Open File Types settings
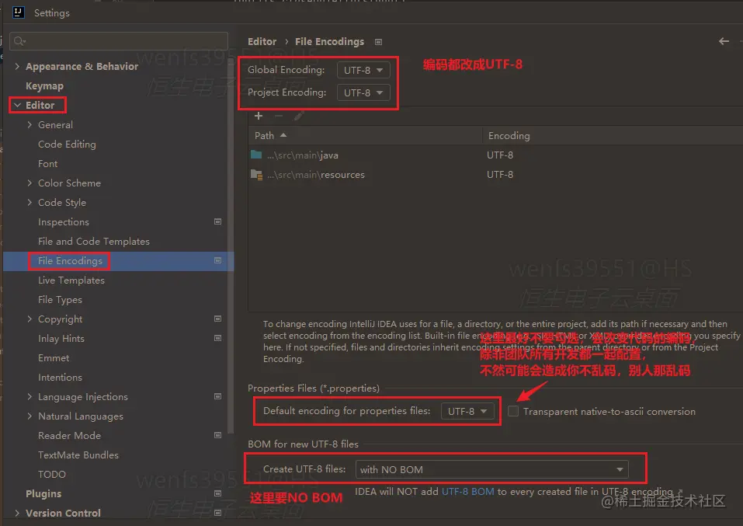 pos(61,300)
